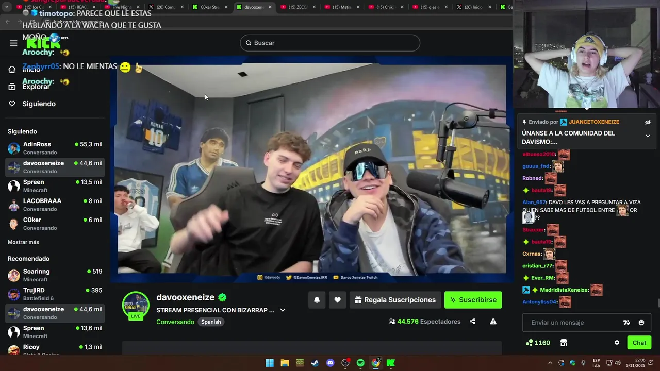Click Mostrar más in sidebar
This screenshot has width=660, height=371.
click(x=23, y=242)
